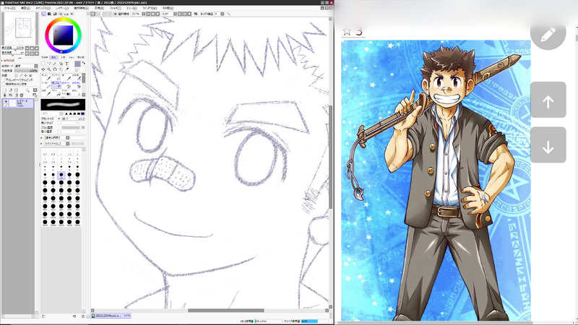578x325 pixels.
Task: Swap foreground and background colors arrow
Action: (x=83, y=63)
